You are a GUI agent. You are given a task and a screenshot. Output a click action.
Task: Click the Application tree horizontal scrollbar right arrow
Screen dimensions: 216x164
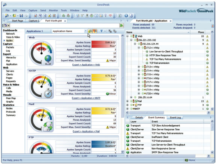point(209,113)
